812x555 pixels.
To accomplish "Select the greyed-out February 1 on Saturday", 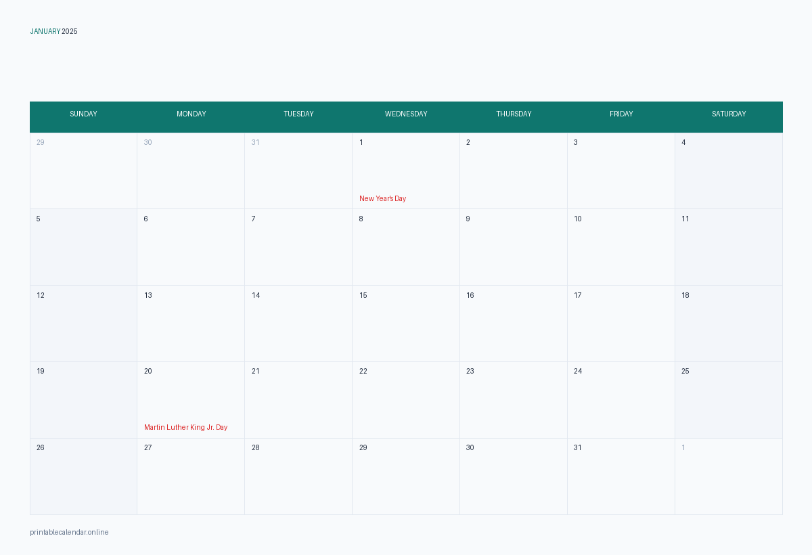I will point(729,476).
